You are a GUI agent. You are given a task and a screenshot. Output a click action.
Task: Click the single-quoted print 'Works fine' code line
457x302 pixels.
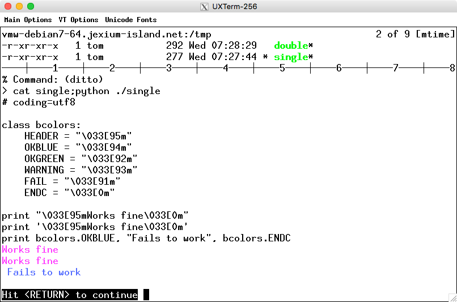pos(95,227)
